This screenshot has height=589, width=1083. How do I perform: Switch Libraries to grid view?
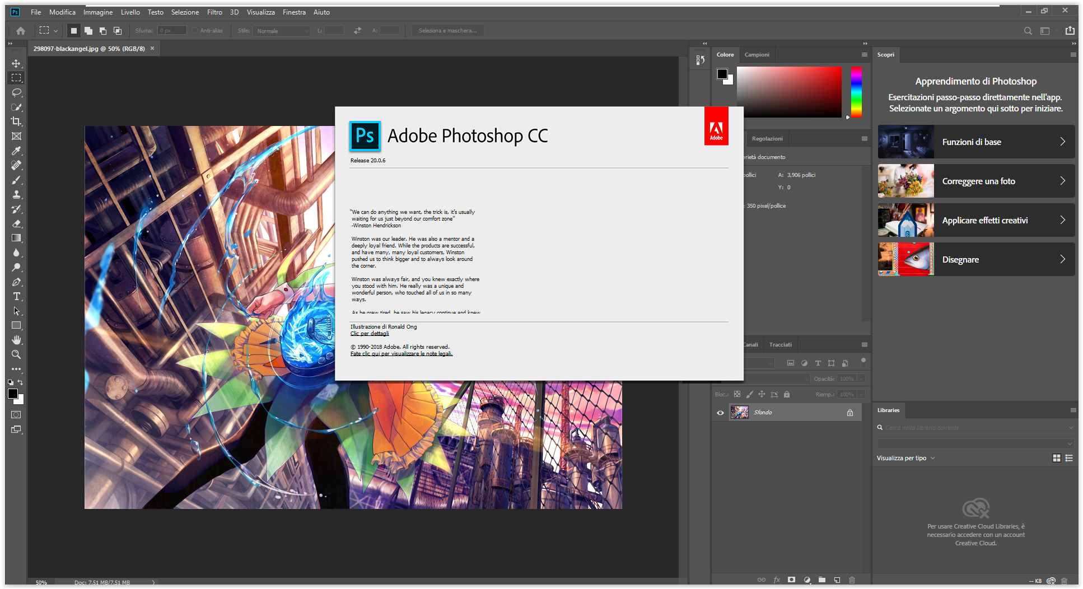coord(1057,458)
